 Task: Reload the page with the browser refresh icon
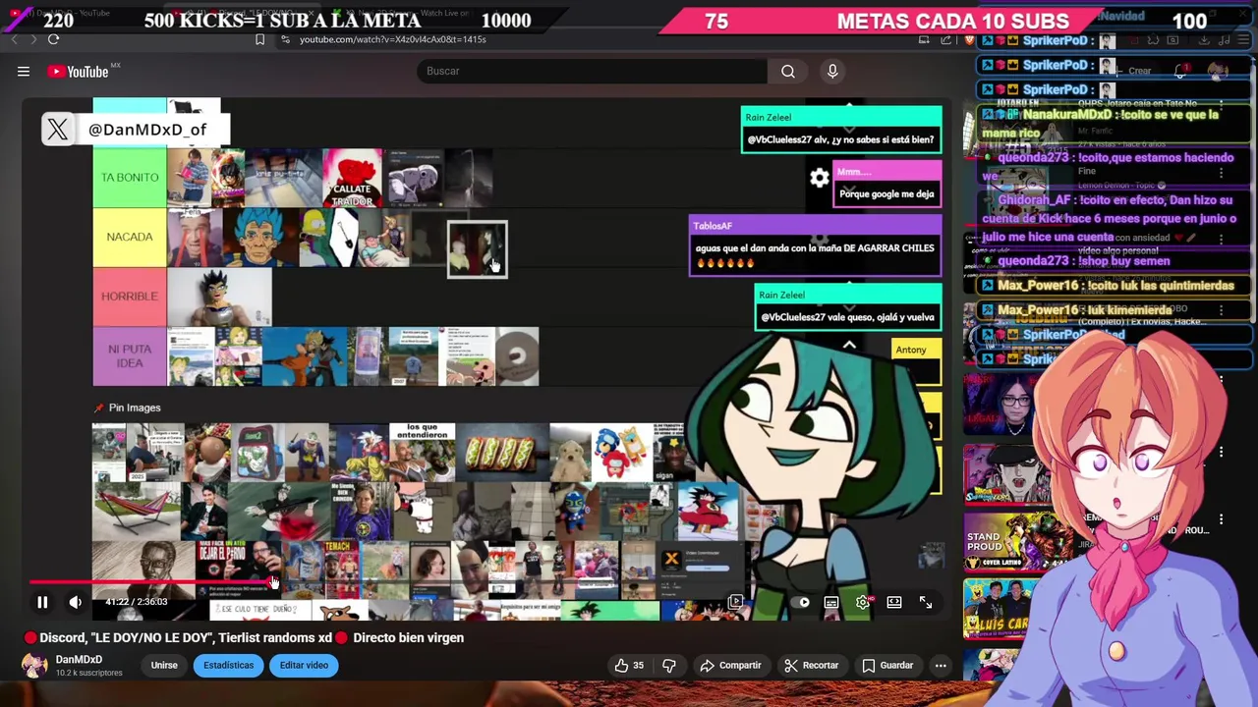[x=53, y=39]
